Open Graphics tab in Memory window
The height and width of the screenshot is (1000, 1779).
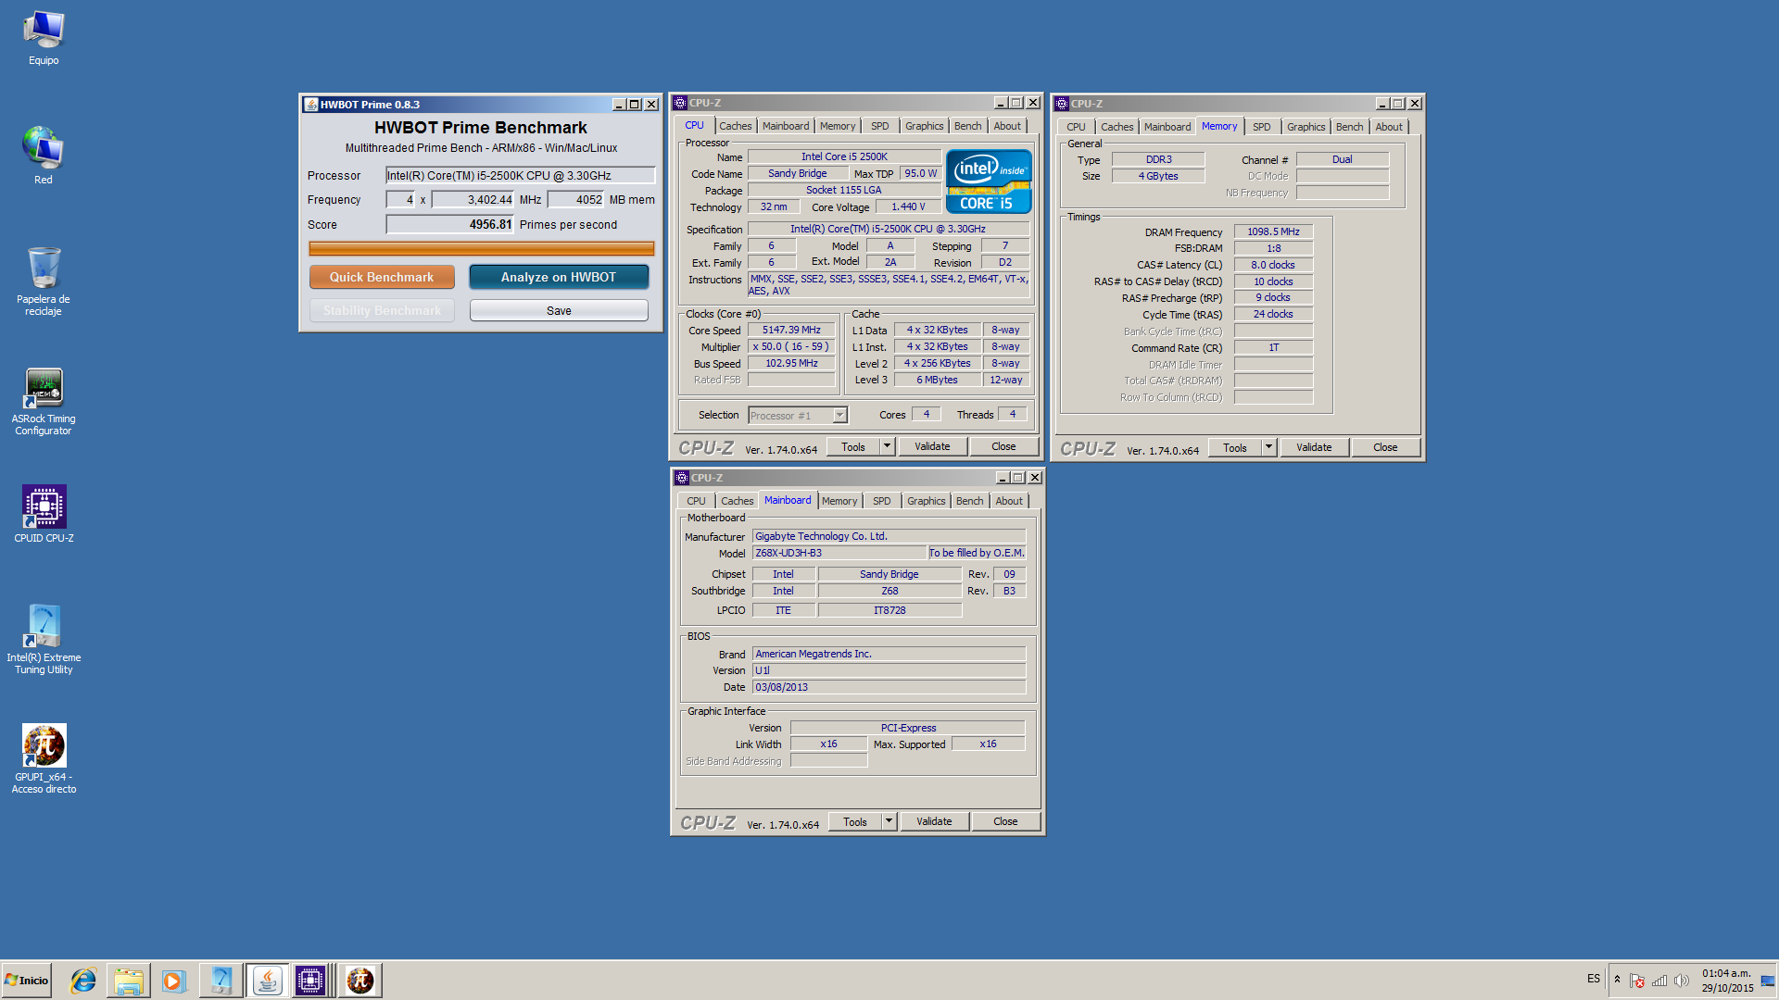pos(1306,127)
